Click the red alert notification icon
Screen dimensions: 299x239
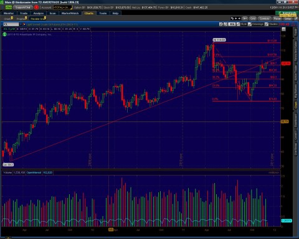[x=37, y=7]
